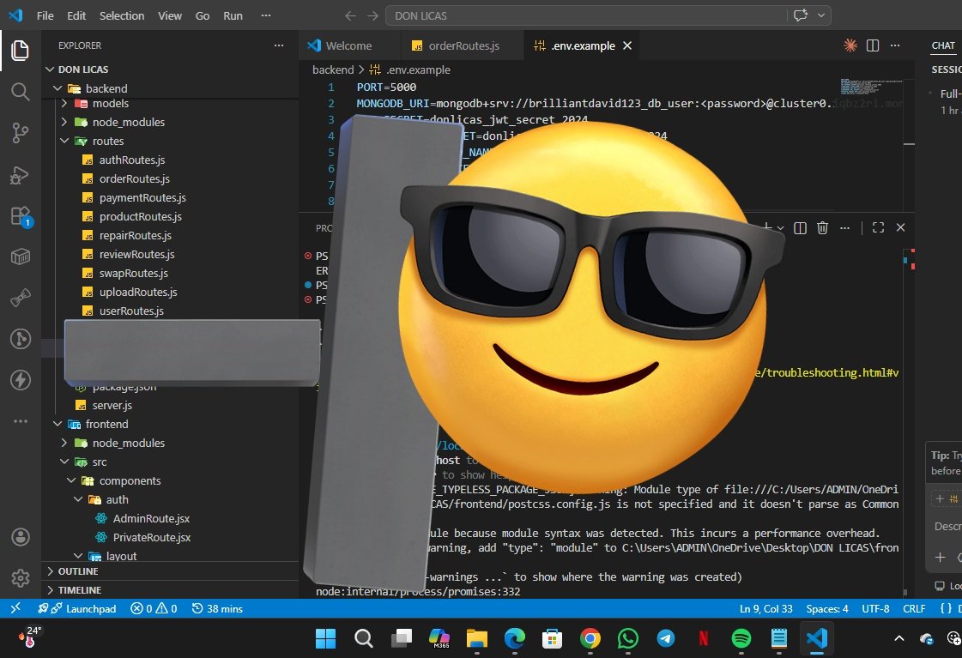The height and width of the screenshot is (658, 962).
Task: Open the remote window button in status bar
Action: pos(15,608)
